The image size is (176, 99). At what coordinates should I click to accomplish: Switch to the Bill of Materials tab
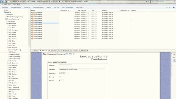point(64,51)
